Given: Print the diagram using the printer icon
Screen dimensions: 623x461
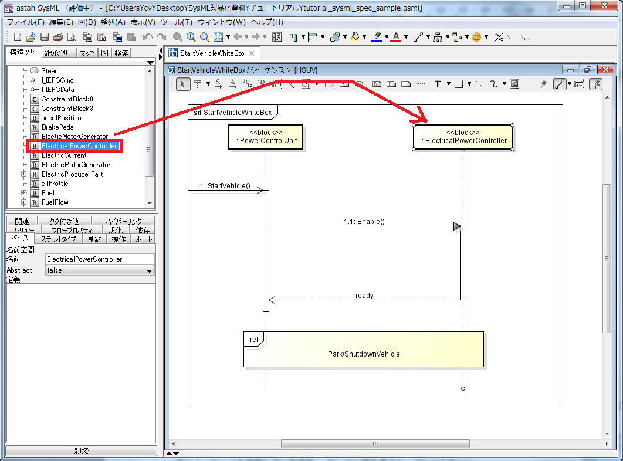Looking at the screenshot, I should click(58, 37).
